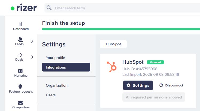Open the Competitors briefcase icon
The height and width of the screenshot is (111, 200).
point(20,103)
